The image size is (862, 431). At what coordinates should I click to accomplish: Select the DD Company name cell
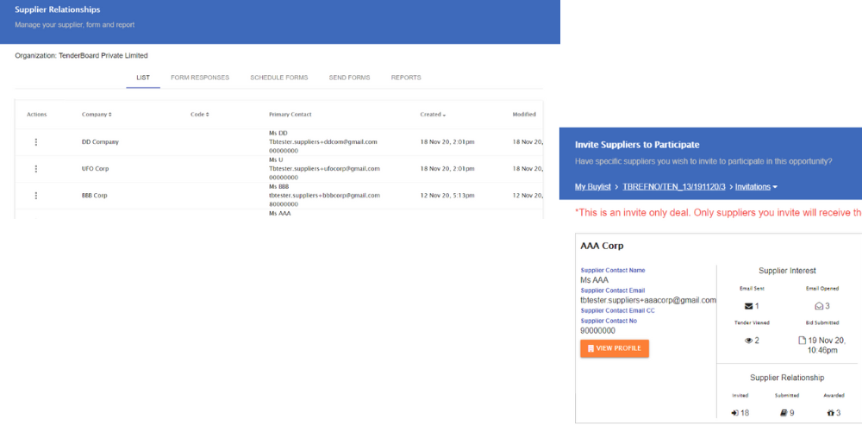click(100, 142)
